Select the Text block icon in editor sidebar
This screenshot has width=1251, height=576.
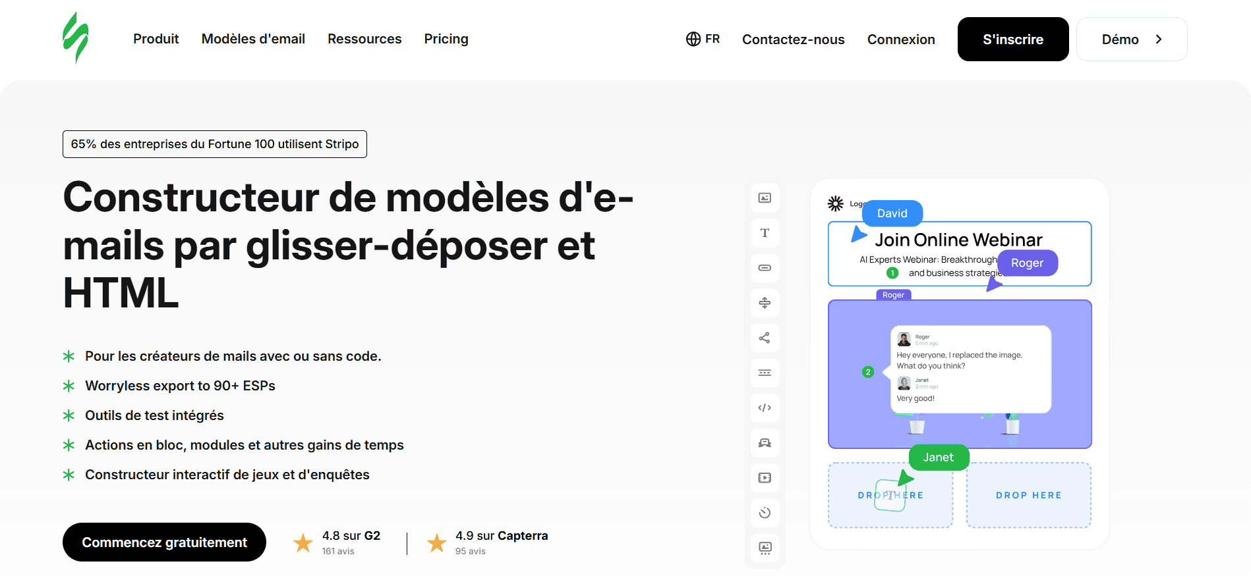click(x=765, y=232)
